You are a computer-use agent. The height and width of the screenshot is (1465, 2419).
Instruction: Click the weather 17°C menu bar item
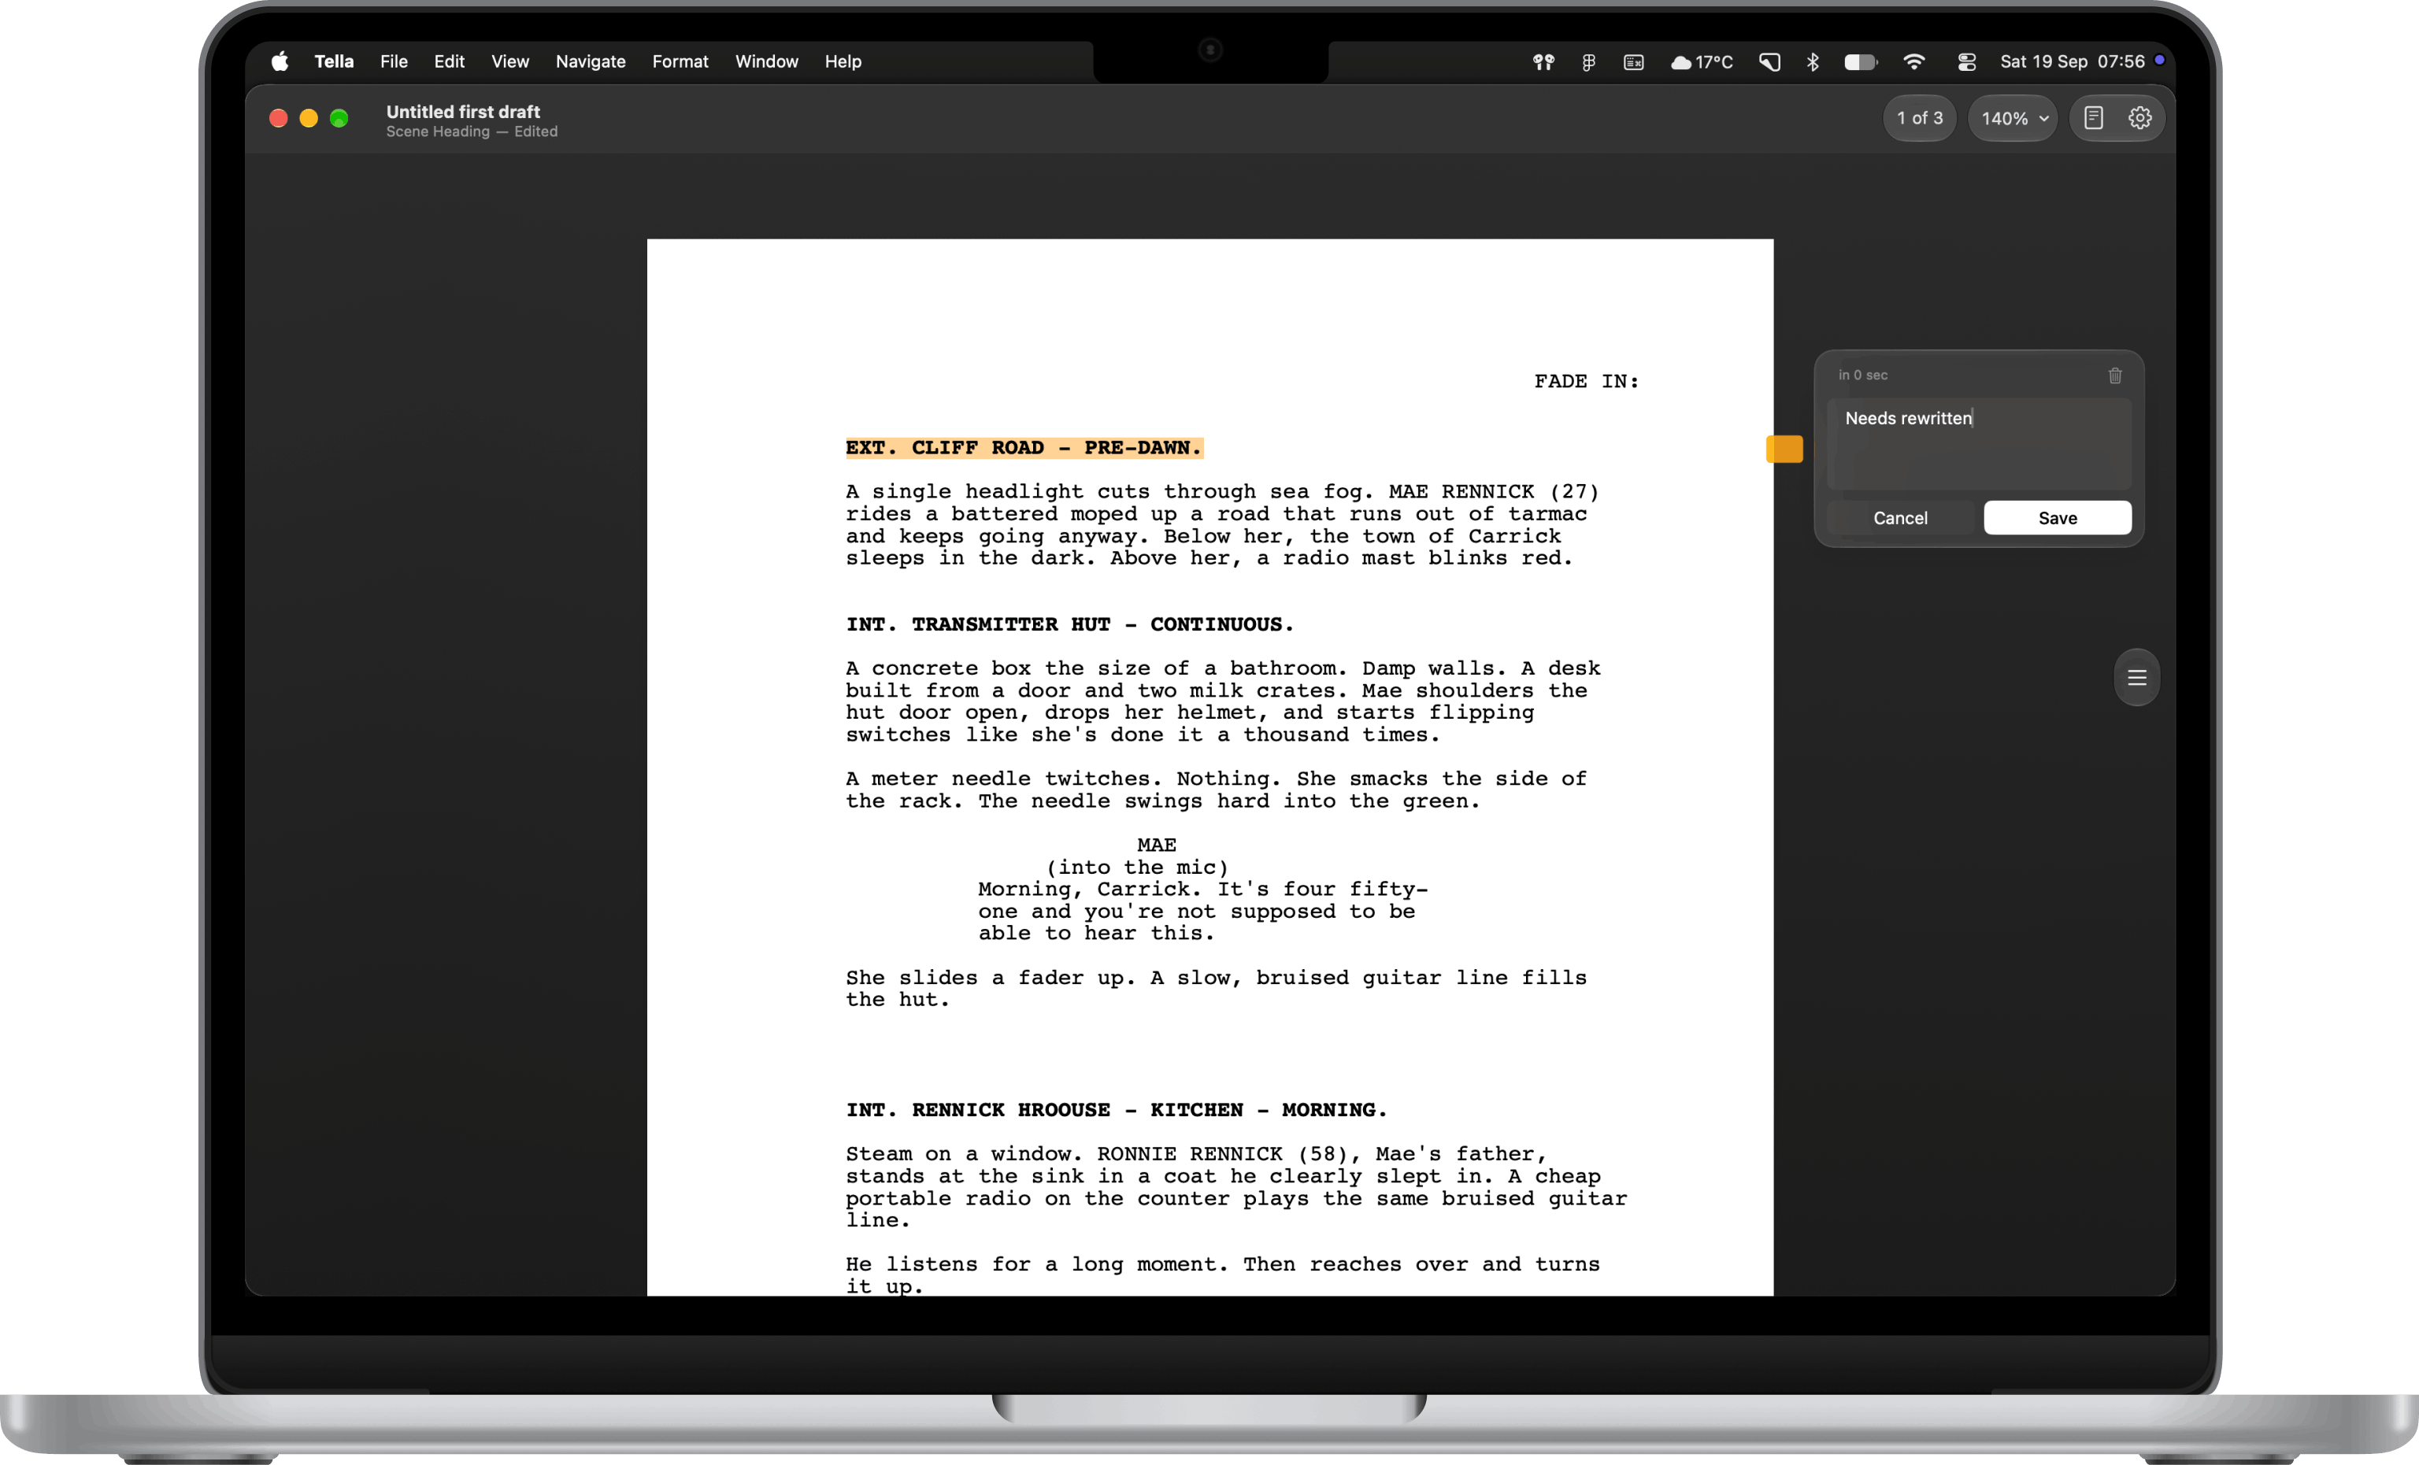point(1702,62)
